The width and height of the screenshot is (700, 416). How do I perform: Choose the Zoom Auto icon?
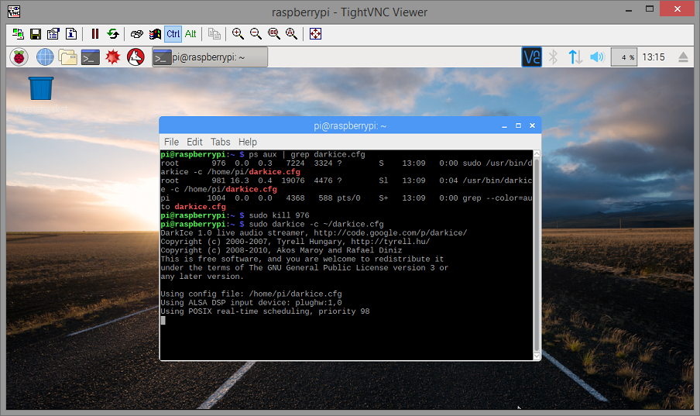point(291,34)
